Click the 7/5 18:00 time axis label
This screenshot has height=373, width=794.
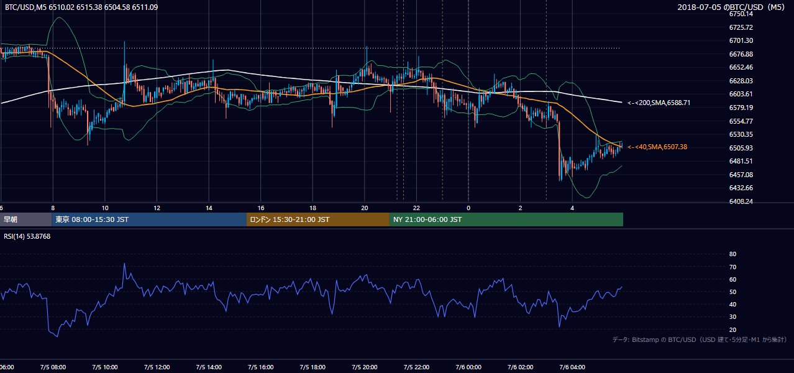tap(313, 367)
